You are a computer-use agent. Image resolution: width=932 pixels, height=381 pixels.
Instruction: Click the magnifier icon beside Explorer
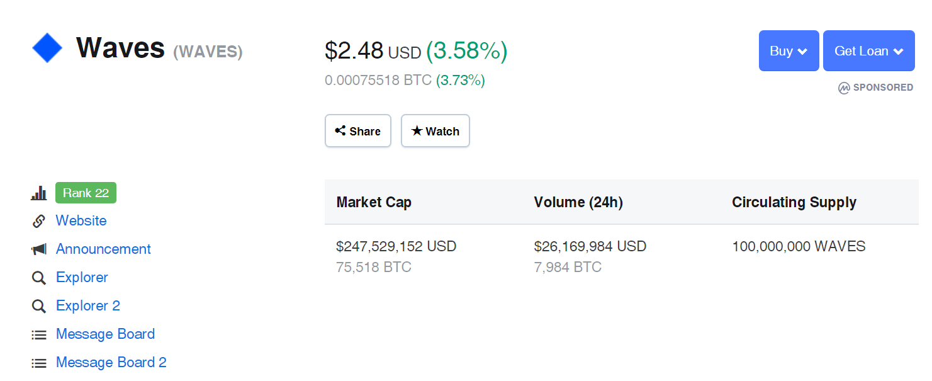(39, 278)
